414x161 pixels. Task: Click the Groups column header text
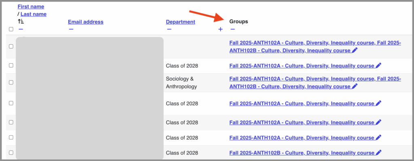pos(239,22)
